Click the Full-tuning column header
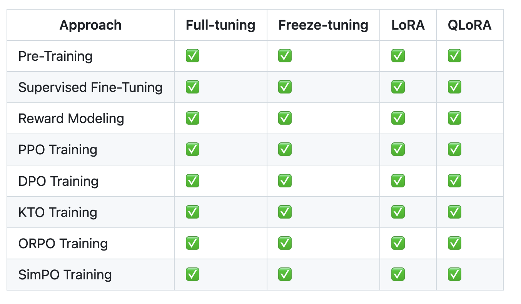521x304 pixels. pos(220,25)
